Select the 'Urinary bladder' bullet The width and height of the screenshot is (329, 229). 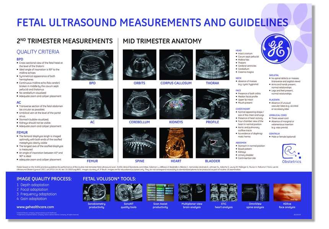click(x=246, y=155)
